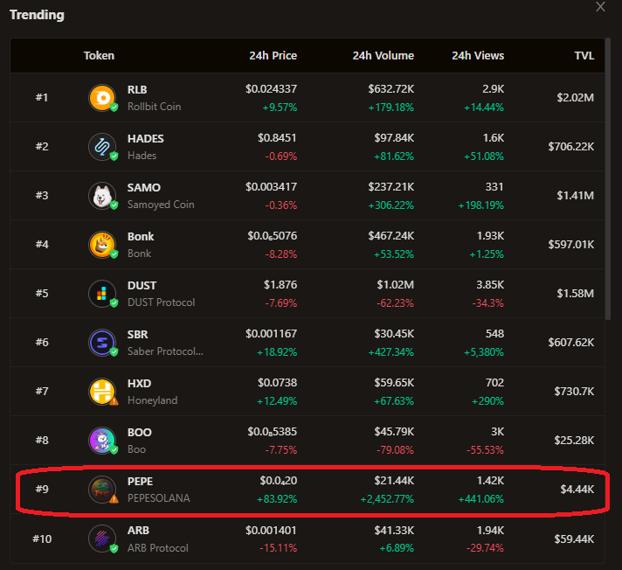This screenshot has height=570, width=622.
Task: Click the DUST Protocol token logo
Action: point(102,294)
